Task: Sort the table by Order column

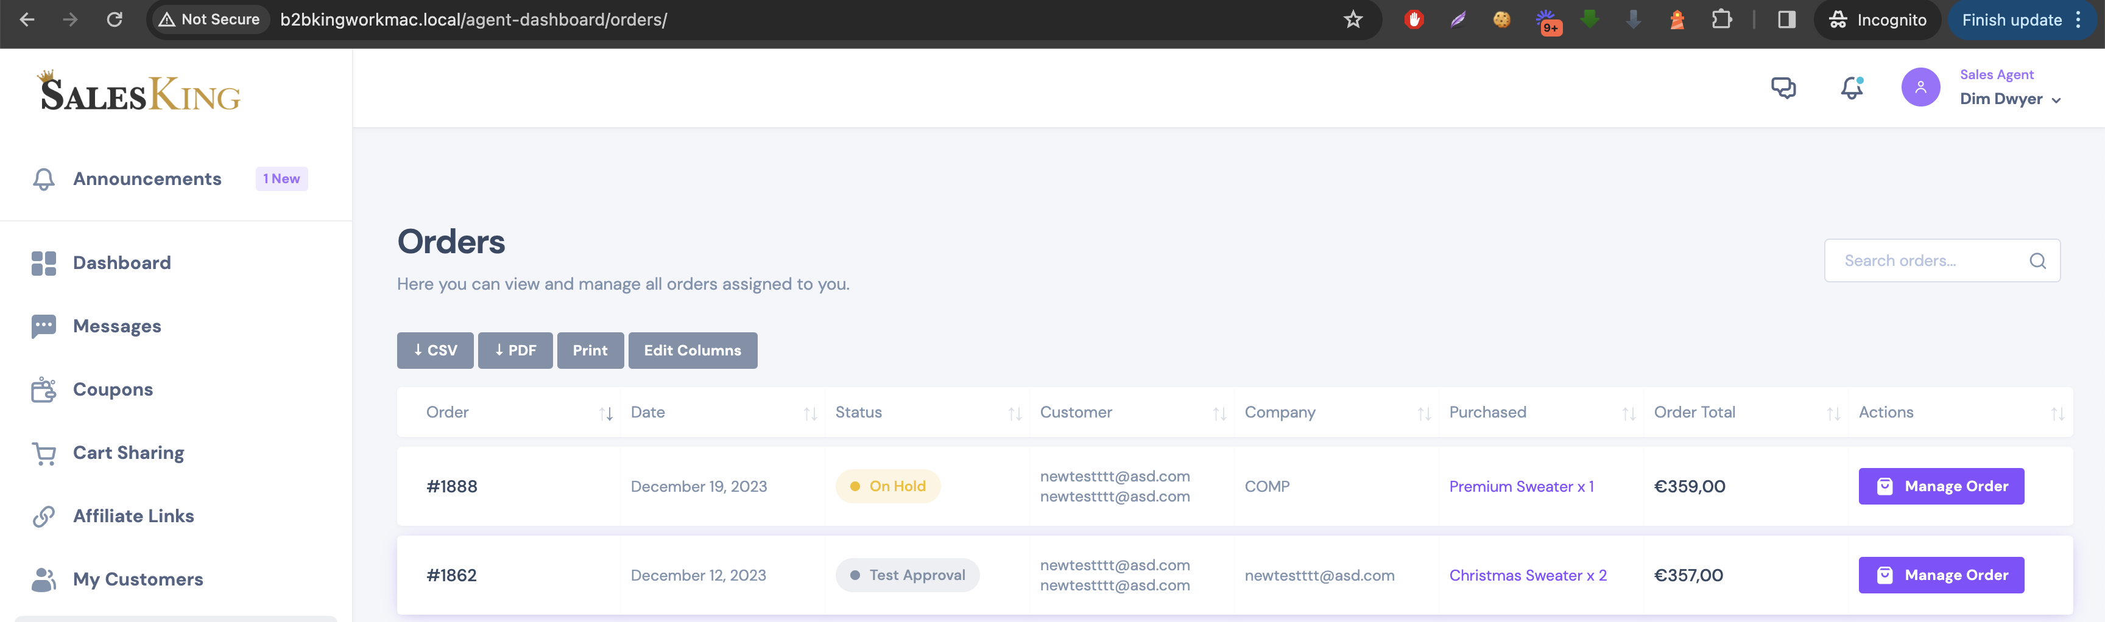Action: tap(605, 413)
